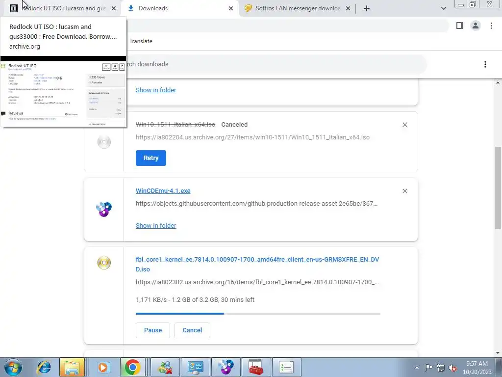Close the Redlock UT ISO tab
The width and height of the screenshot is (502, 377).
[114, 9]
